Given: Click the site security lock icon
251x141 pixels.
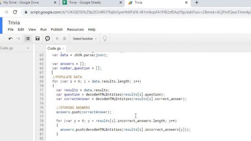Looking at the screenshot, I should [x=26, y=12].
